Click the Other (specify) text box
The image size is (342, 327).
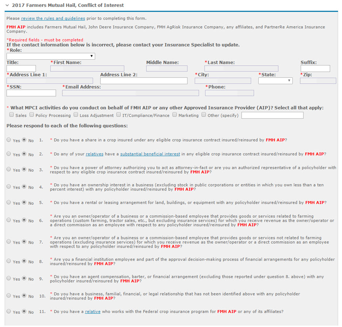click(272, 115)
